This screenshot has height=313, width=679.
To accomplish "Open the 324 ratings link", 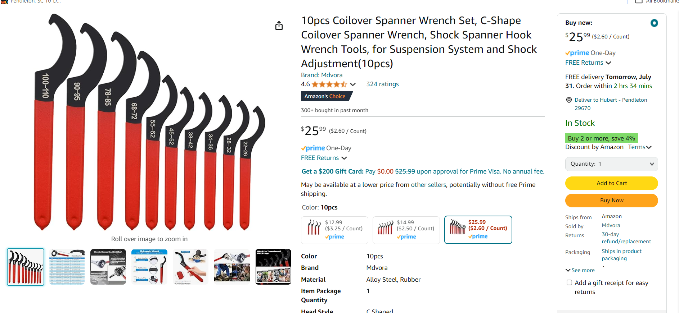I will click(382, 84).
